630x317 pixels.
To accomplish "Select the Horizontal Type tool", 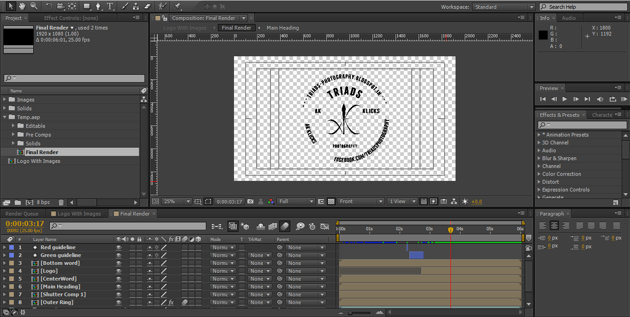I will point(110,6).
